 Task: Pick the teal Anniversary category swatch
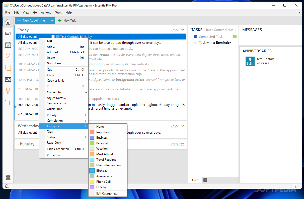click(92, 176)
